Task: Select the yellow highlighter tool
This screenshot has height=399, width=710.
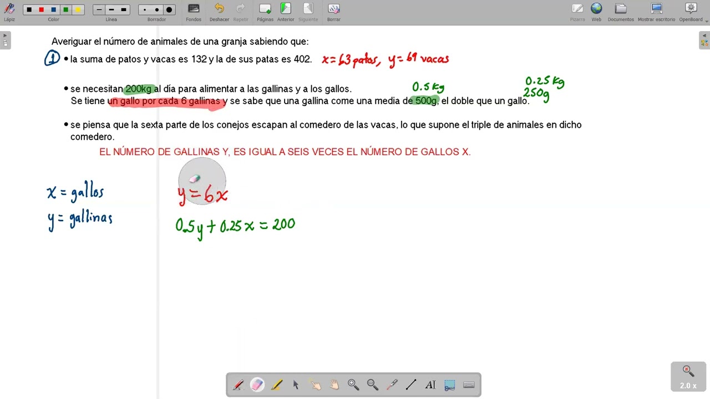Action: tap(277, 385)
